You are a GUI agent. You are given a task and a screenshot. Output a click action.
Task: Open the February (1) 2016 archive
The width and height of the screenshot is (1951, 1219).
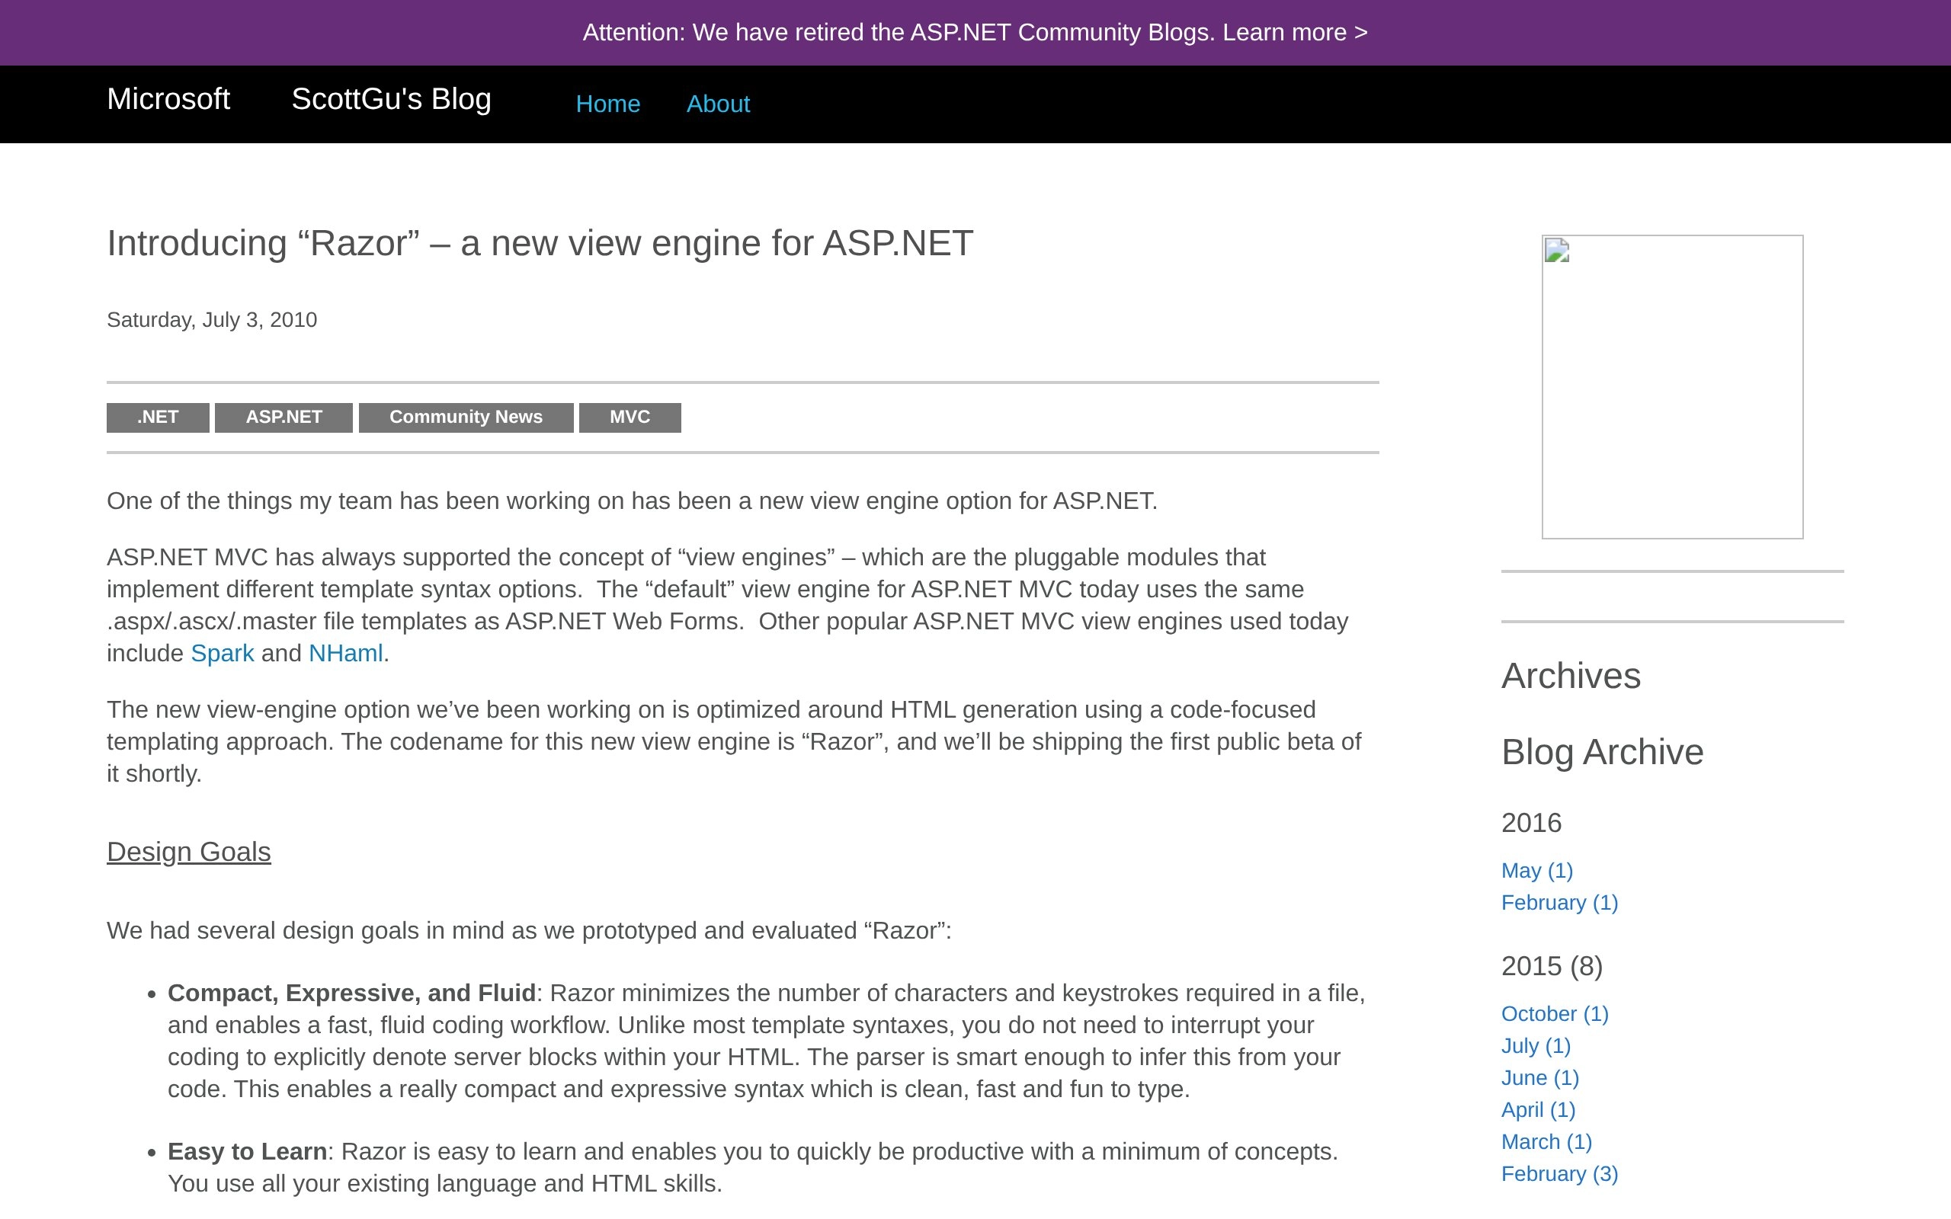click(x=1559, y=903)
